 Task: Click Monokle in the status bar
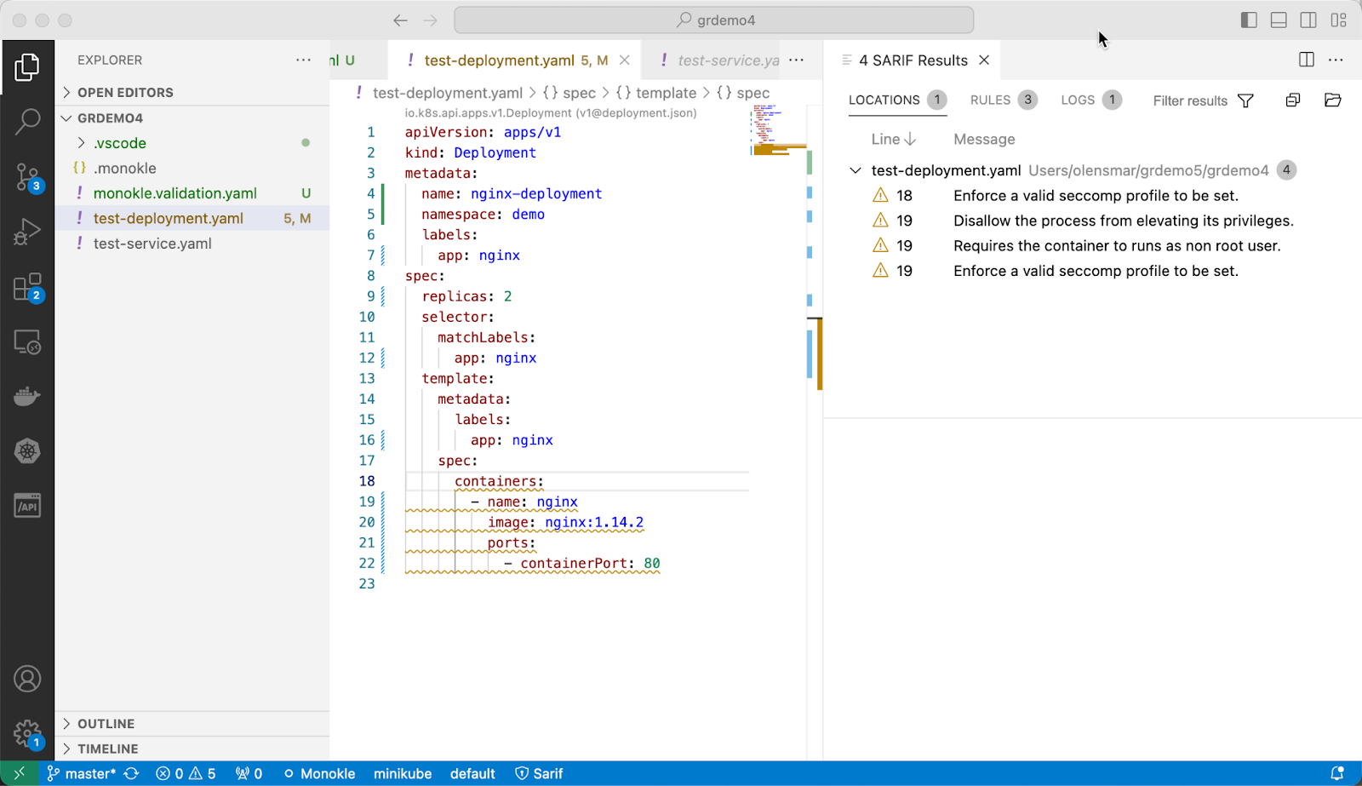(319, 773)
